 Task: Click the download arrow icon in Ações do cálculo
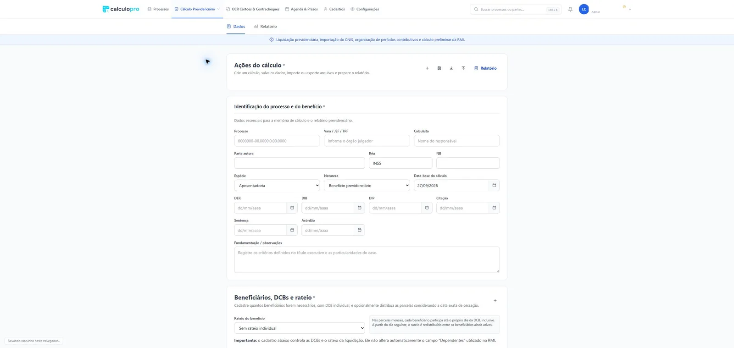(x=451, y=68)
